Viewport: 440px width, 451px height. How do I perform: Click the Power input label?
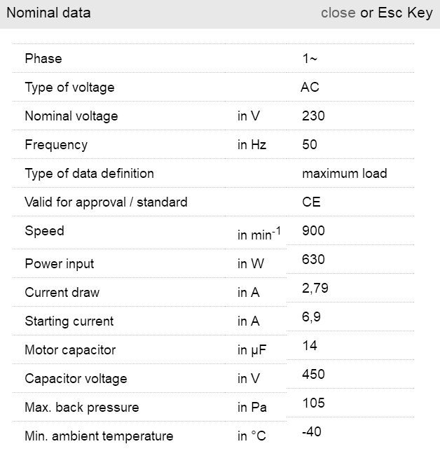60,264
